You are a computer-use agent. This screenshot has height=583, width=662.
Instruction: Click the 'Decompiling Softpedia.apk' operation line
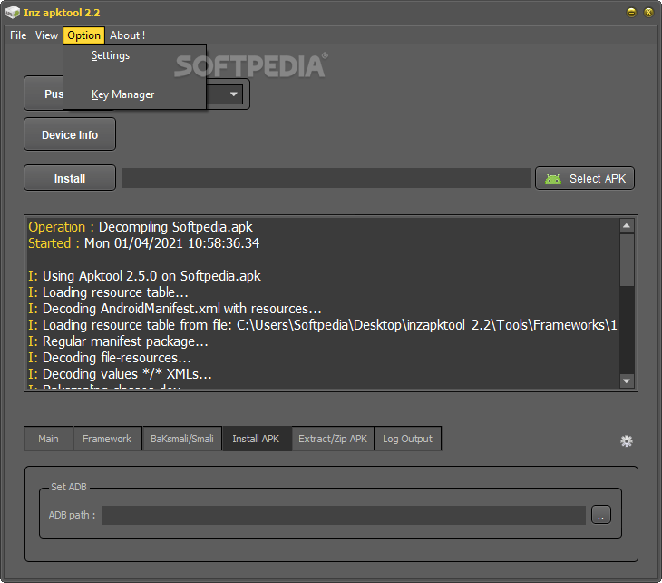141,227
